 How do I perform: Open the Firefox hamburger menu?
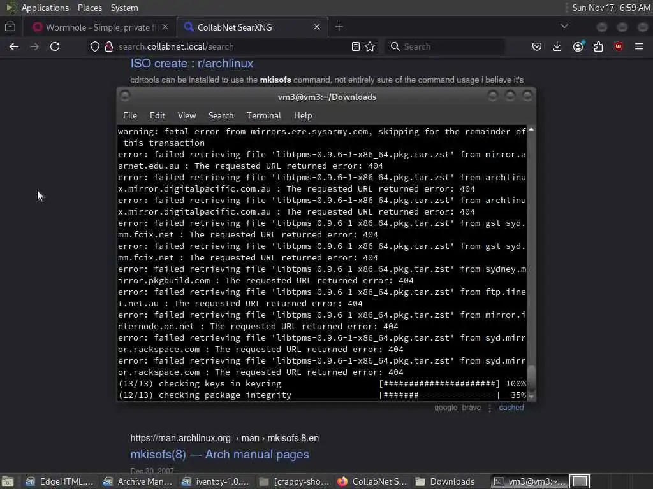tap(639, 46)
